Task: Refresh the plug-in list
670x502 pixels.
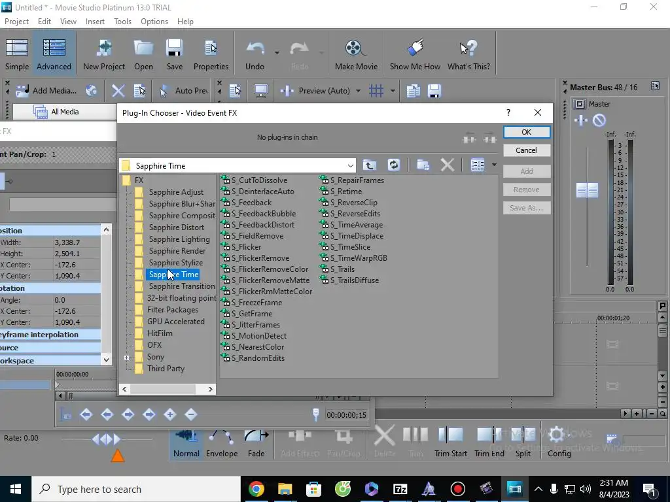Action: pos(393,165)
